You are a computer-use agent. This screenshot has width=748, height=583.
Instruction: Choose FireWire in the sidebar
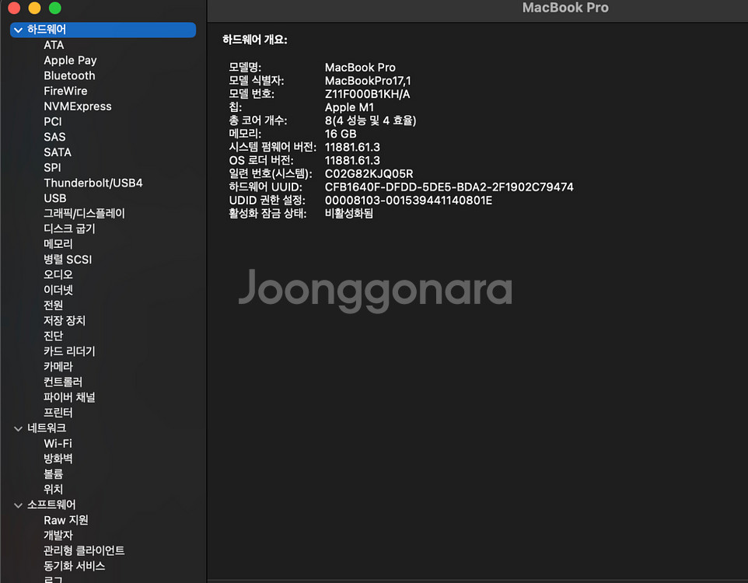pyautogui.click(x=65, y=91)
